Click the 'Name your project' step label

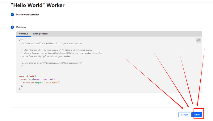(x=28, y=14)
